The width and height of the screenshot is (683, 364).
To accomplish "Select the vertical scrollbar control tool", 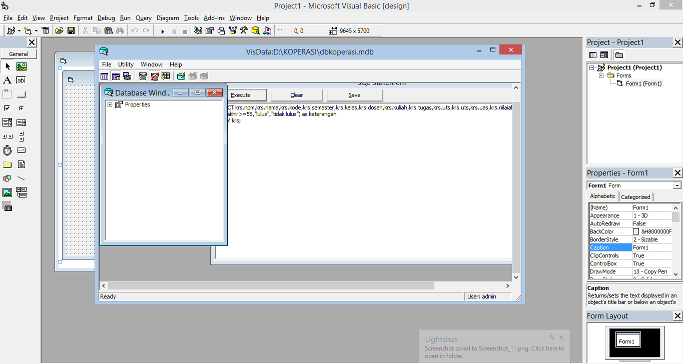I will tap(22, 136).
